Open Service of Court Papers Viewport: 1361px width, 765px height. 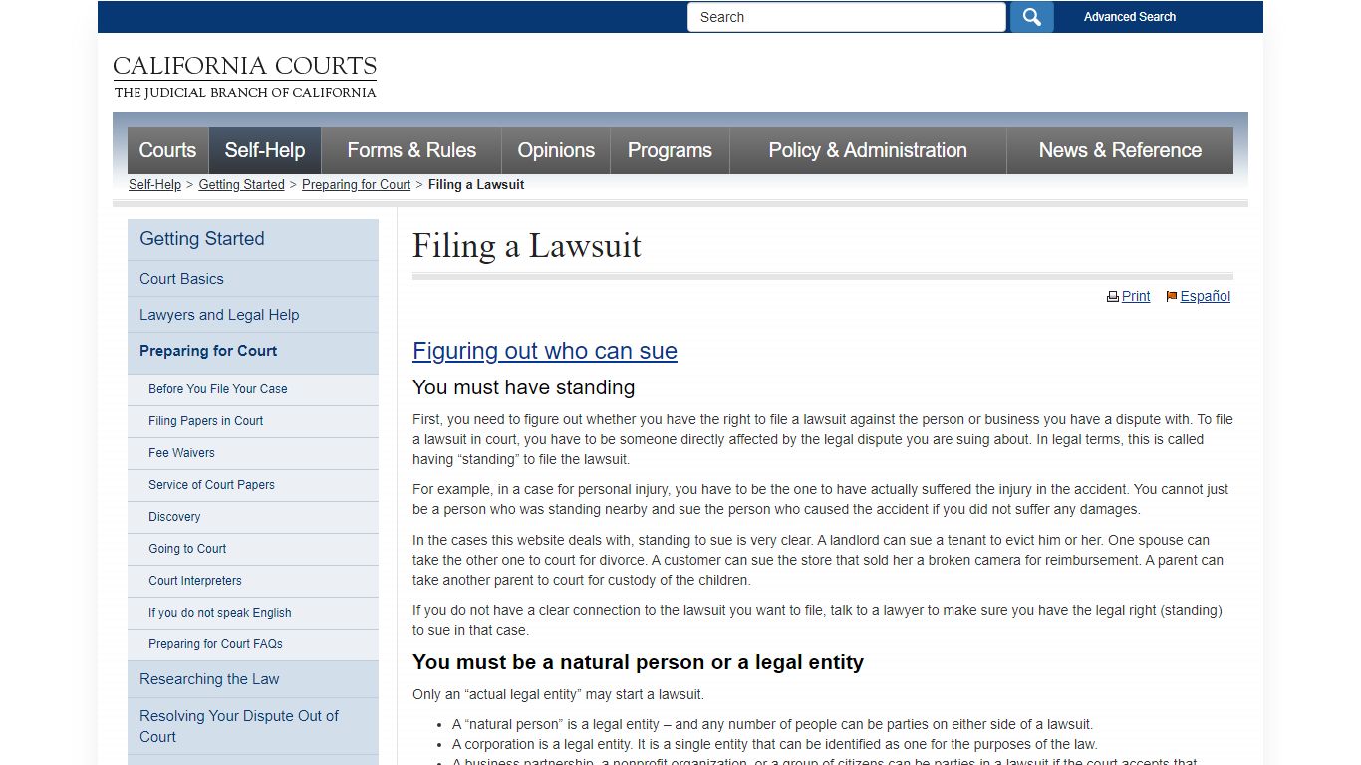click(x=253, y=485)
